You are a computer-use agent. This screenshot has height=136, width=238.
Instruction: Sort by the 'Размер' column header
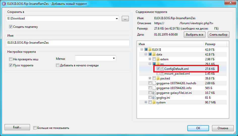pos(215,44)
